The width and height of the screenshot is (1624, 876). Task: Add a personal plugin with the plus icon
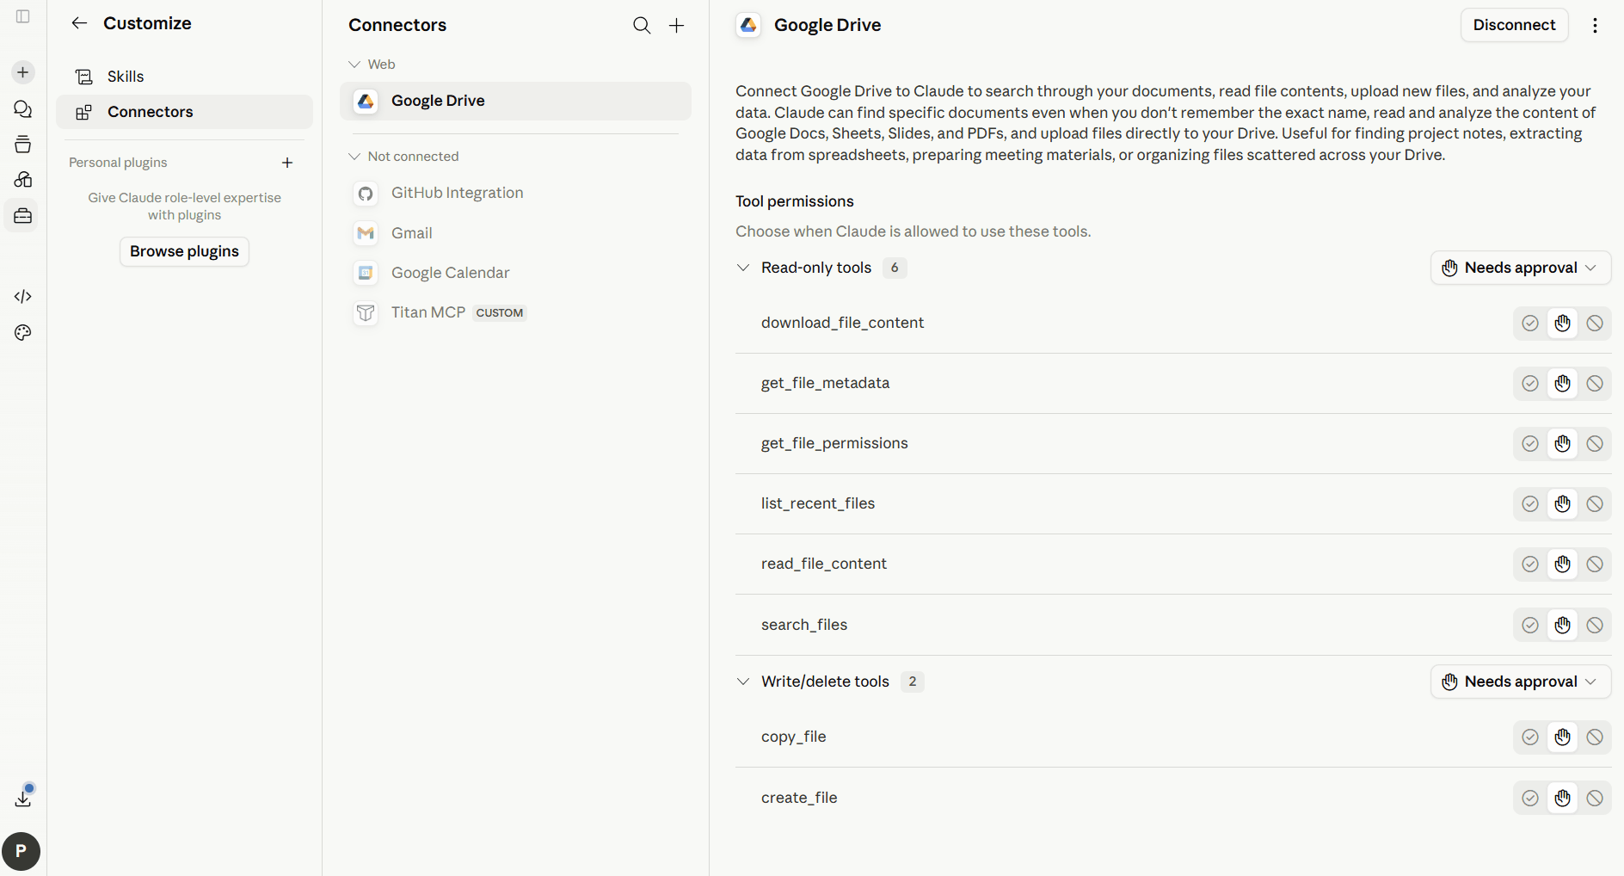pyautogui.click(x=287, y=163)
